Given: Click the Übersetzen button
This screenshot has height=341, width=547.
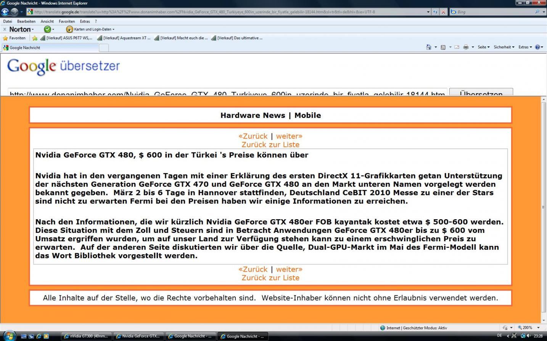Looking at the screenshot, I should coord(481,92).
